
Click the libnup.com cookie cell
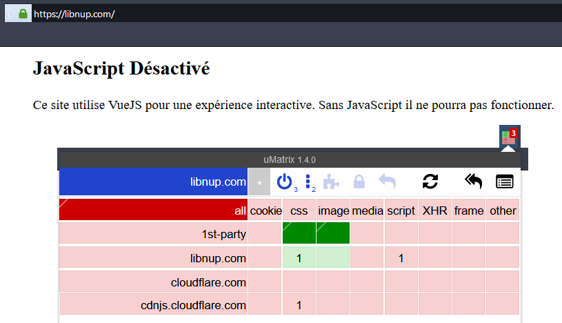(x=265, y=257)
